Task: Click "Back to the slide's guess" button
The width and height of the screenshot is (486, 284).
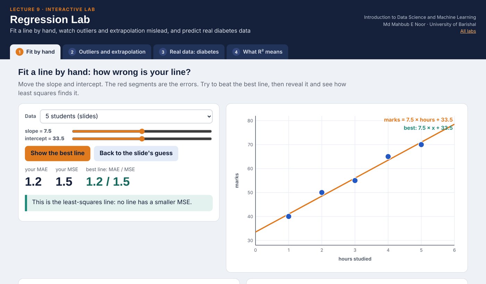Action: 136,153
